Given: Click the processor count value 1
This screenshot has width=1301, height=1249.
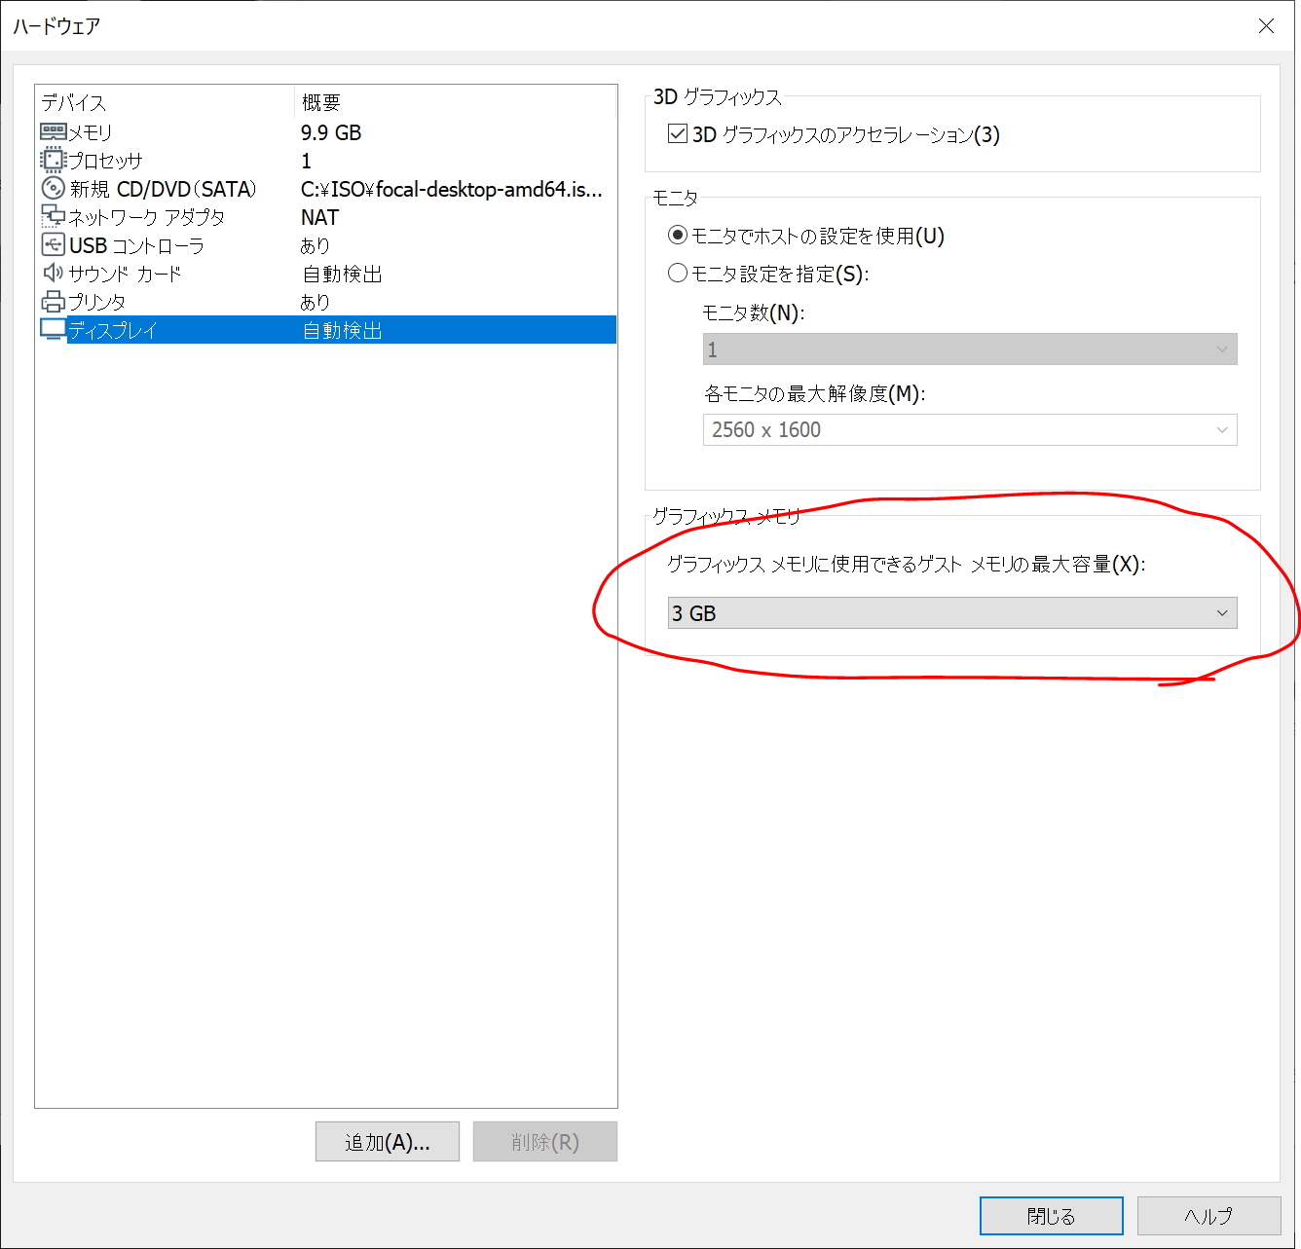Looking at the screenshot, I should [306, 161].
